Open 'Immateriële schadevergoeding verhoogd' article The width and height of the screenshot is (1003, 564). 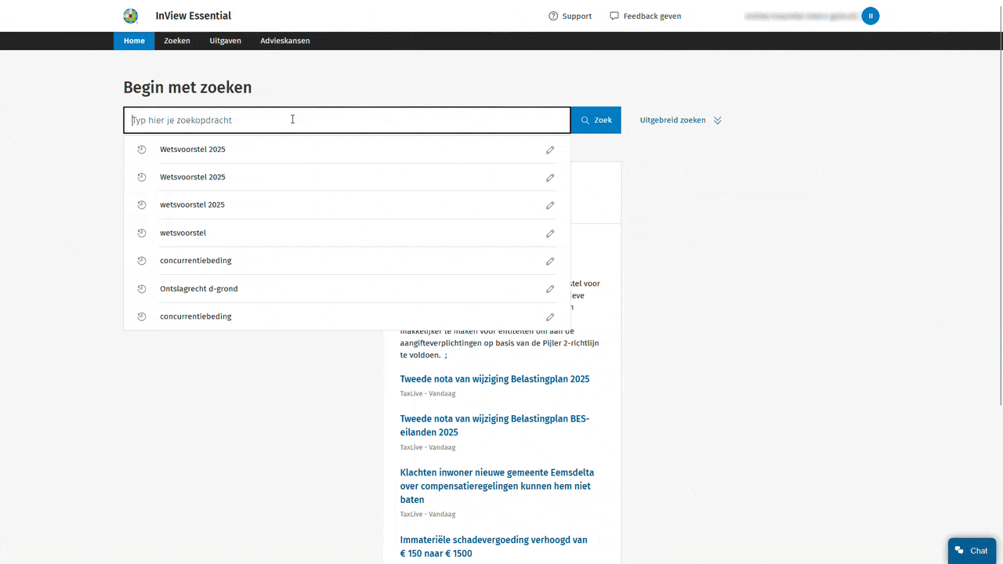(494, 547)
